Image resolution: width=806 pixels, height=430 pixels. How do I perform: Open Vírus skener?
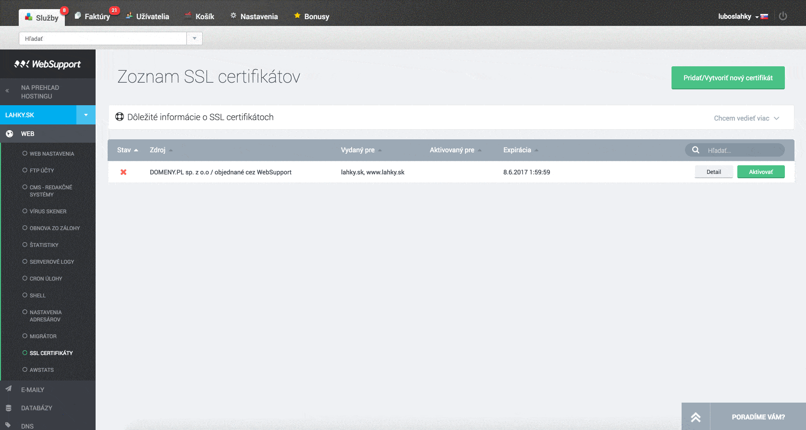coord(48,211)
